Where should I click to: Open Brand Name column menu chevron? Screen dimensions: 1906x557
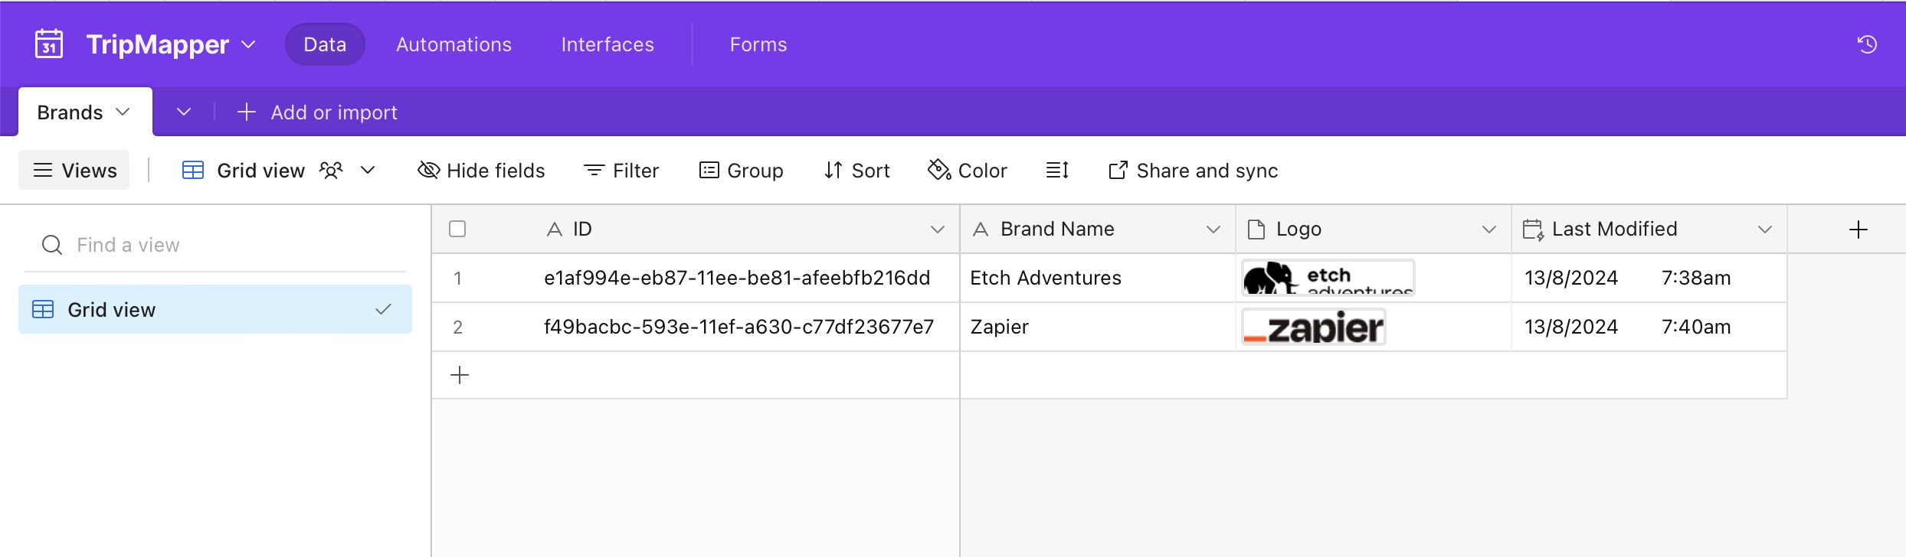click(x=1213, y=230)
